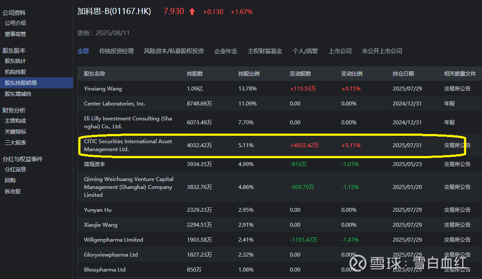Click the -1155.42万 change value
Image resolution: width=482 pixels, height=279 pixels.
pyautogui.click(x=303, y=239)
